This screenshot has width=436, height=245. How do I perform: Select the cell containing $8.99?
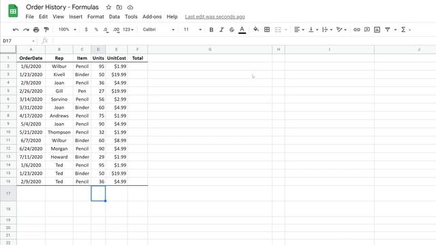[116, 141]
